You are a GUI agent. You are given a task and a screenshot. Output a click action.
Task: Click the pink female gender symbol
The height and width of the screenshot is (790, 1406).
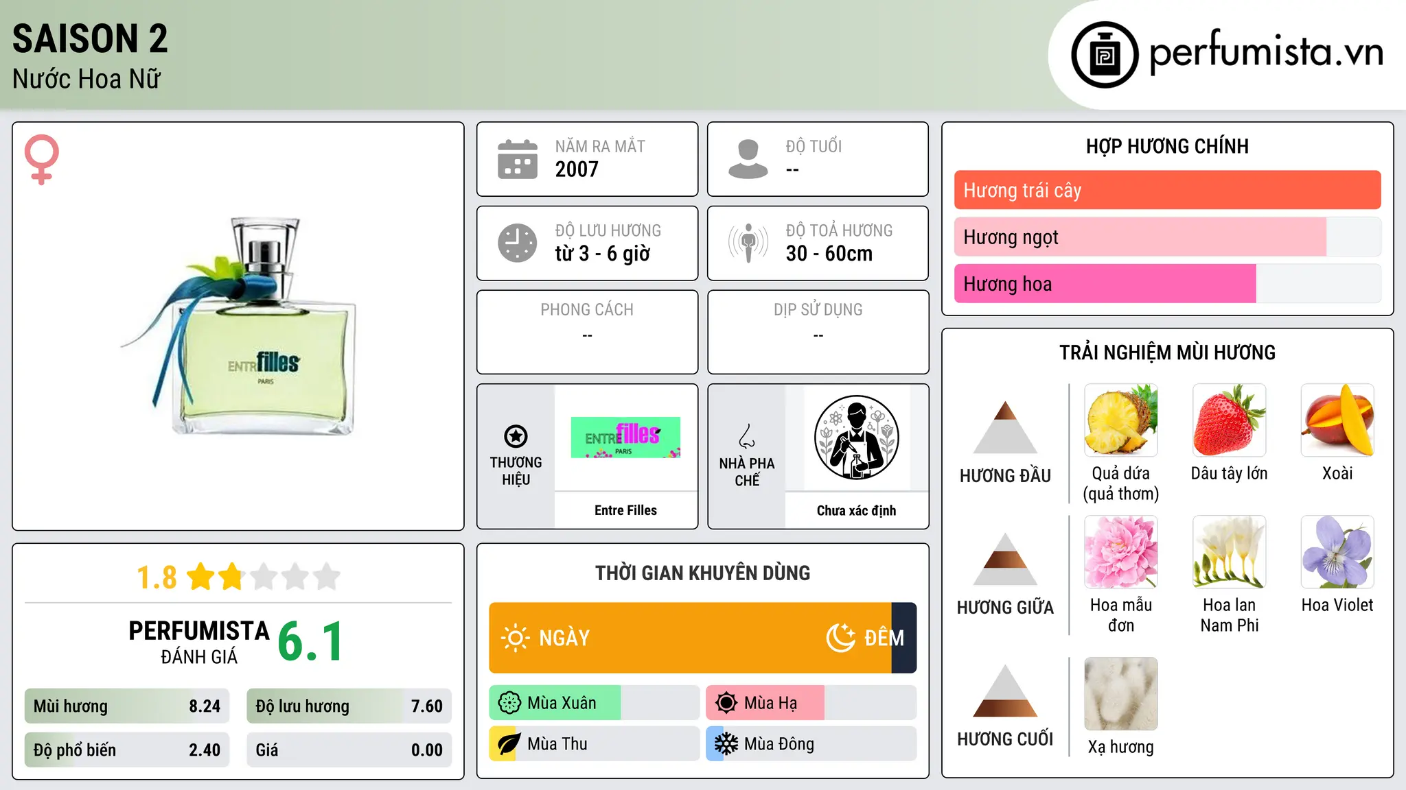click(42, 159)
